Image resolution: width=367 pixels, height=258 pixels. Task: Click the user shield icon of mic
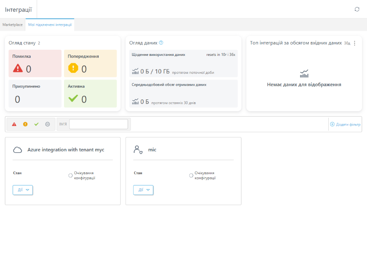click(x=138, y=150)
